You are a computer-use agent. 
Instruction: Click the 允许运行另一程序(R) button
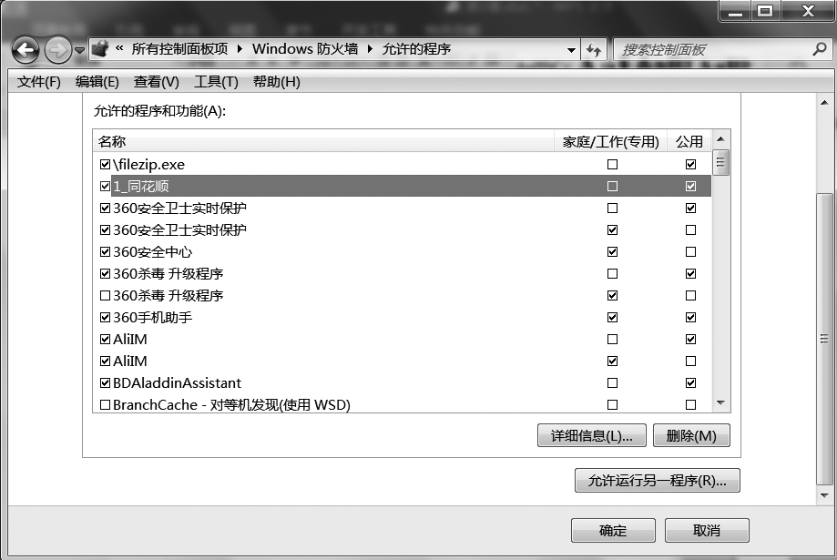[x=657, y=480]
